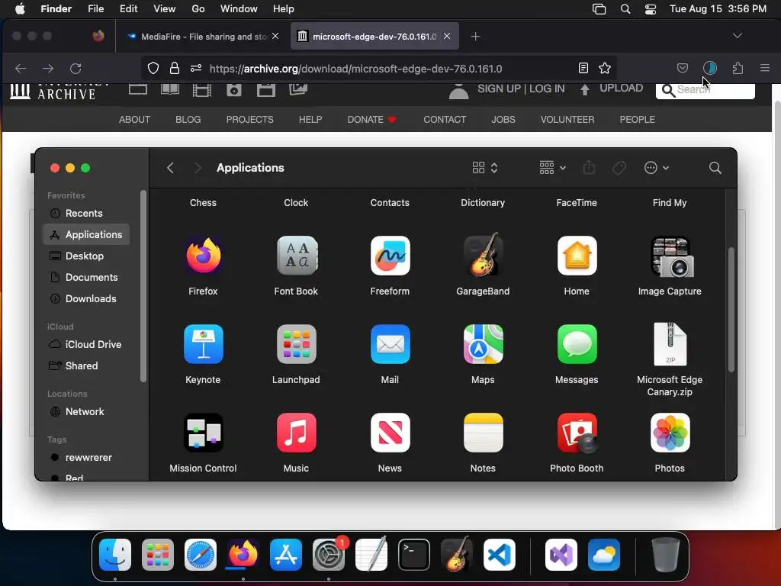Open the File menu in the menu bar

coord(95,8)
